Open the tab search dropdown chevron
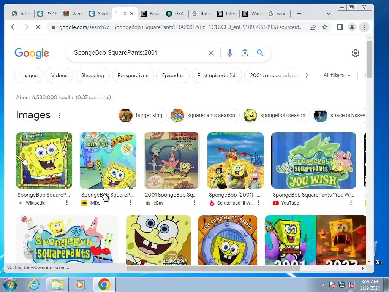The height and width of the screenshot is (292, 389). click(x=329, y=14)
